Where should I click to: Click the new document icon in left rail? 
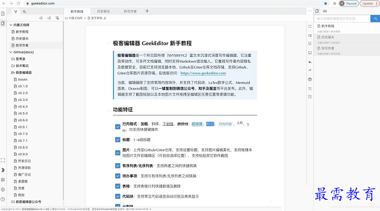click(3, 13)
